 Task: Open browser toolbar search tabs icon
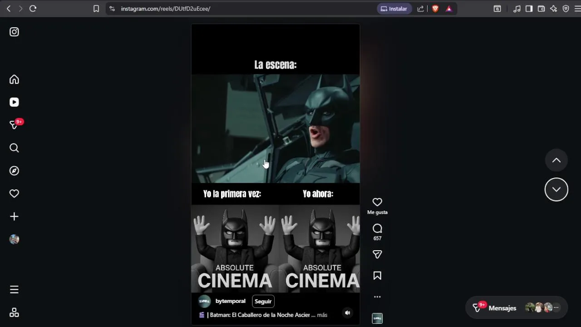(497, 9)
